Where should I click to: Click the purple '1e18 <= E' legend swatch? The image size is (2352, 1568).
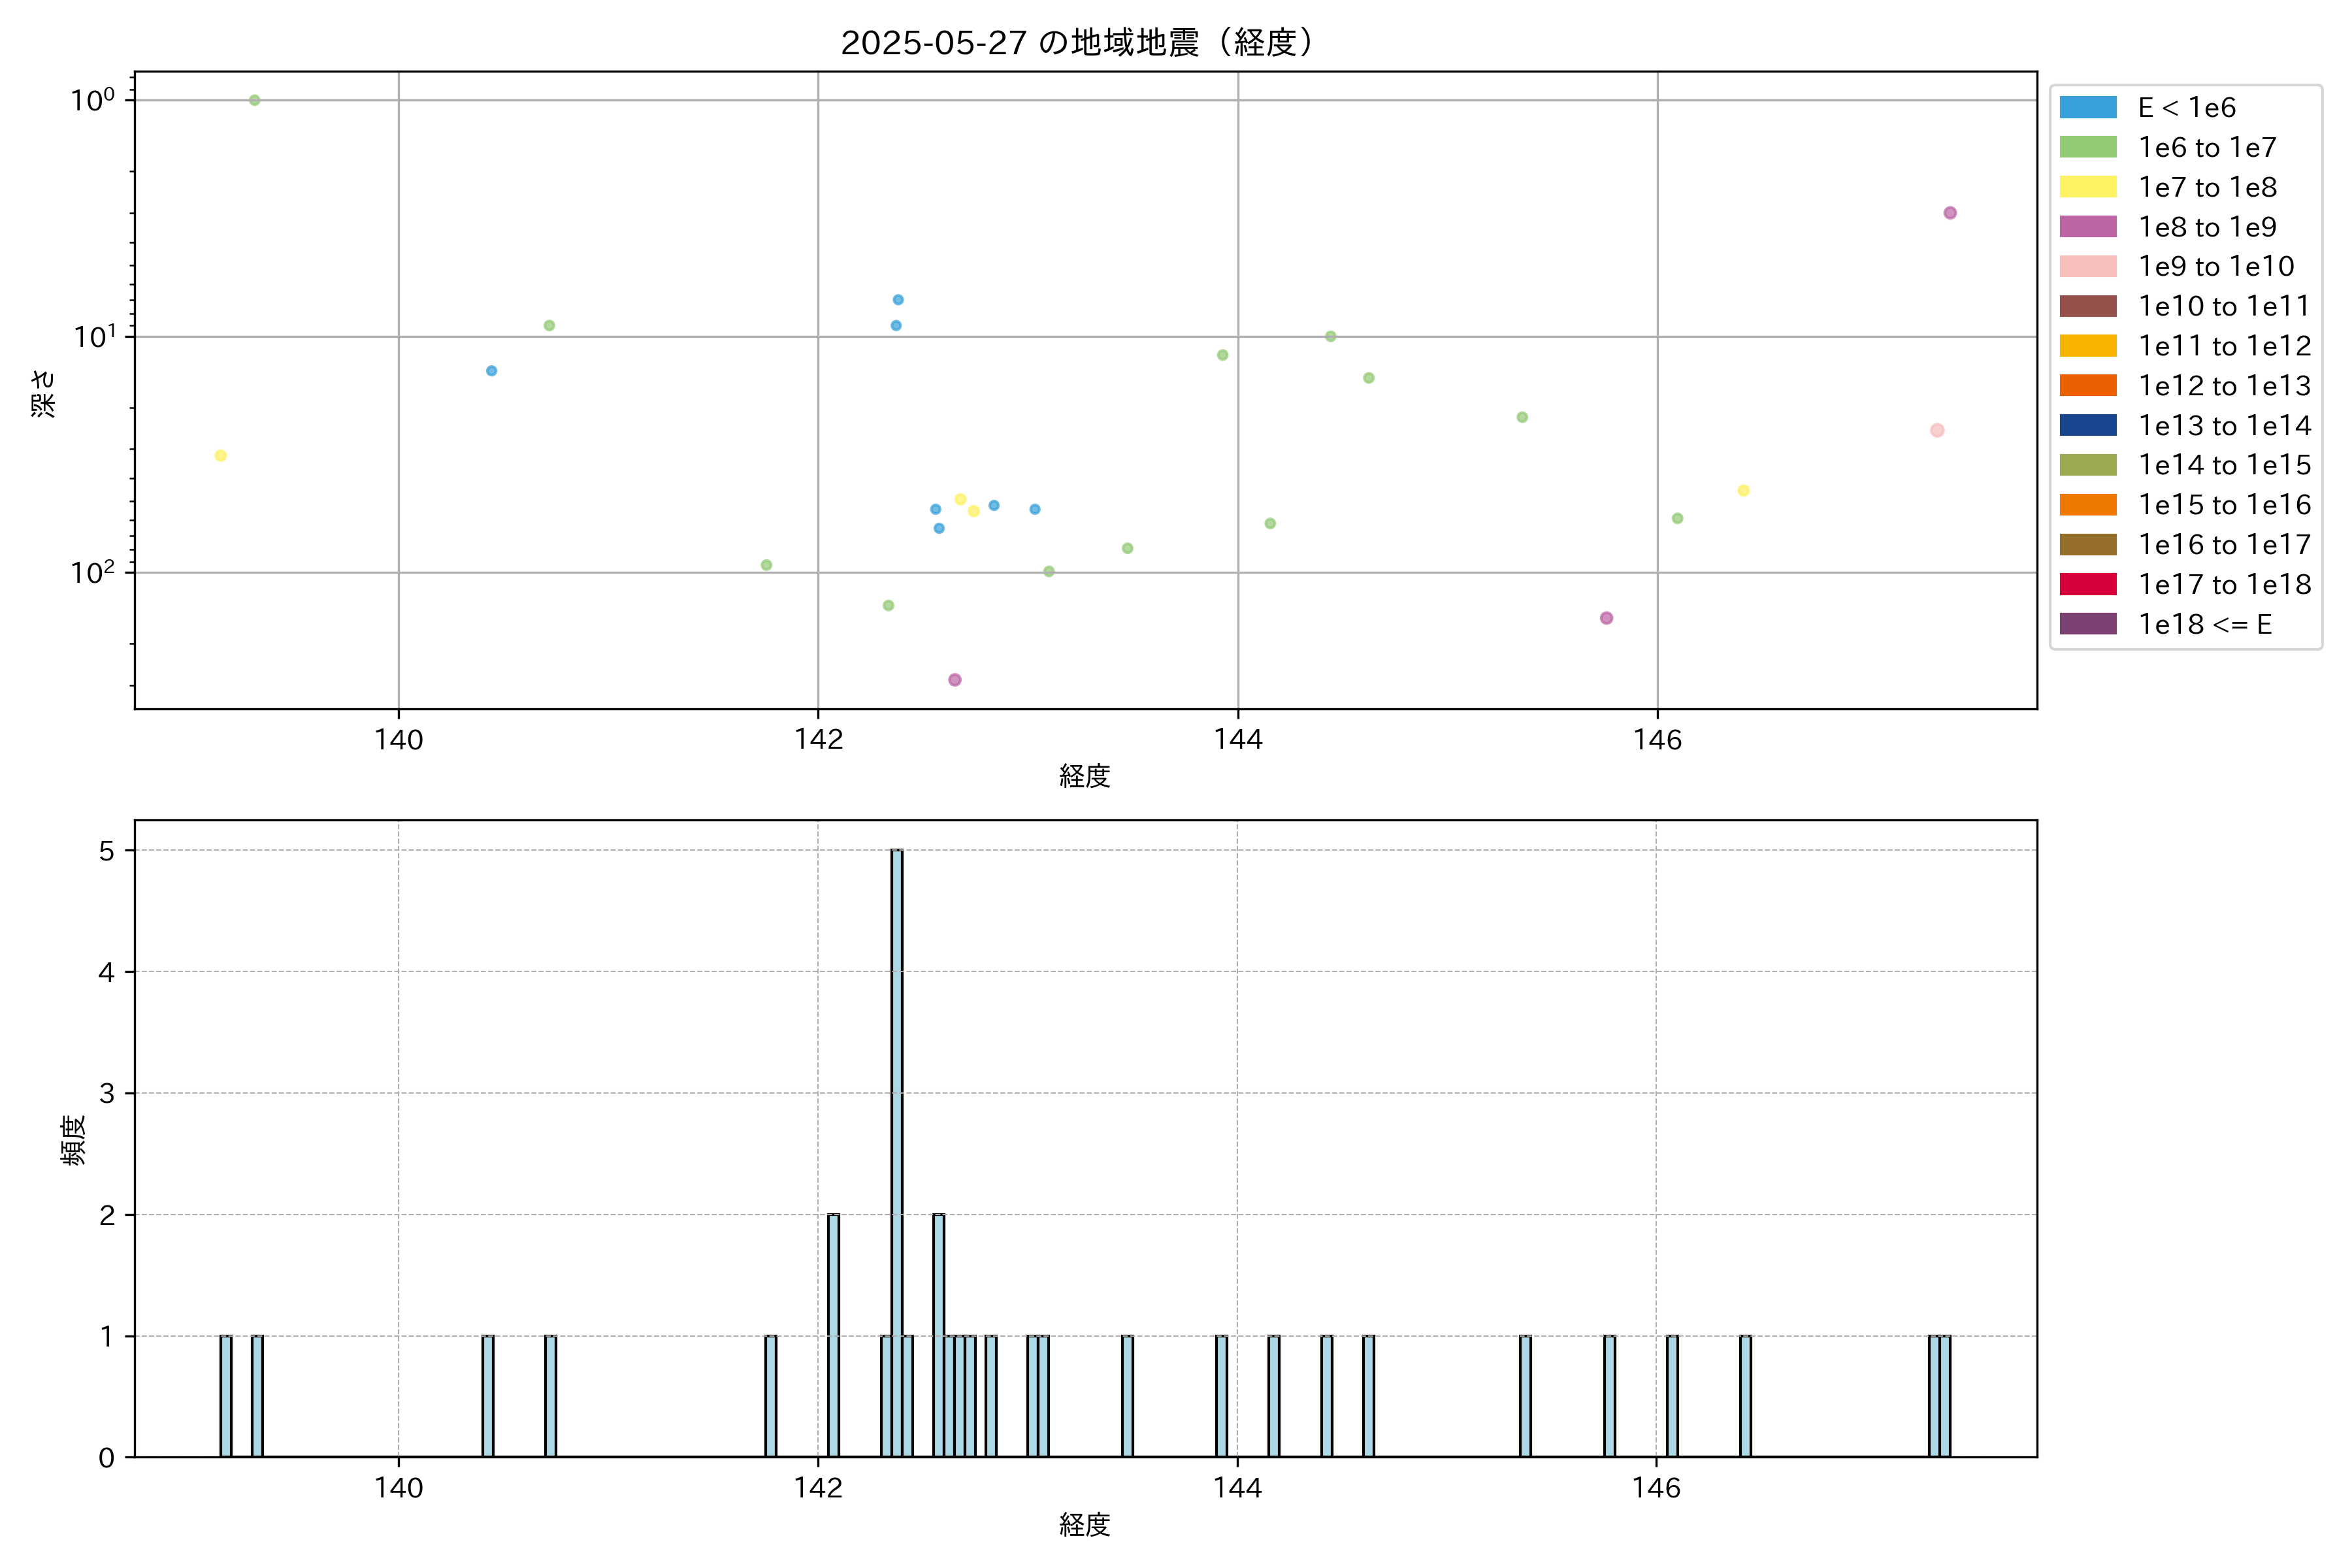2087,624
